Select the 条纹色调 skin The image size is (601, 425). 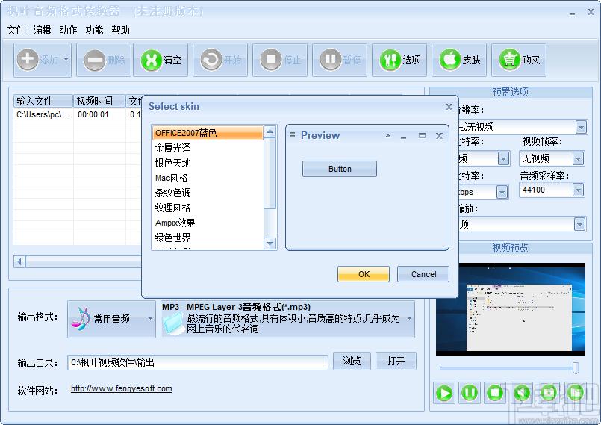click(208, 193)
